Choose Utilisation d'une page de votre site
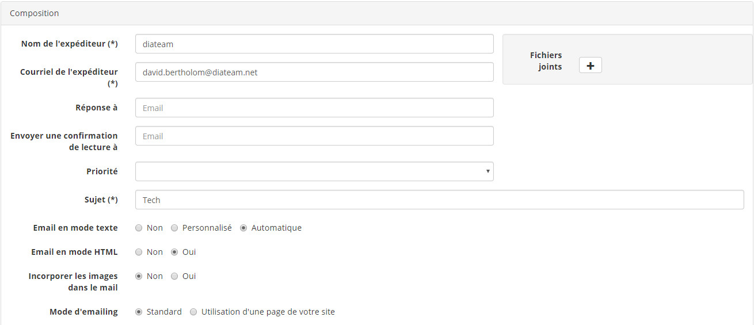The width and height of the screenshot is (754, 325). click(x=193, y=312)
